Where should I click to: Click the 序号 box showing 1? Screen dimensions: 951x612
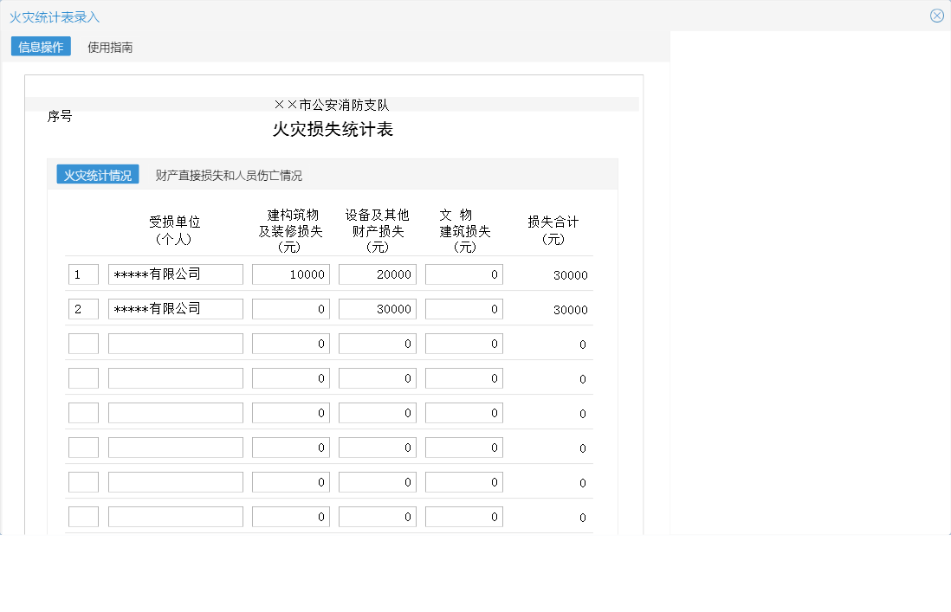coord(83,274)
